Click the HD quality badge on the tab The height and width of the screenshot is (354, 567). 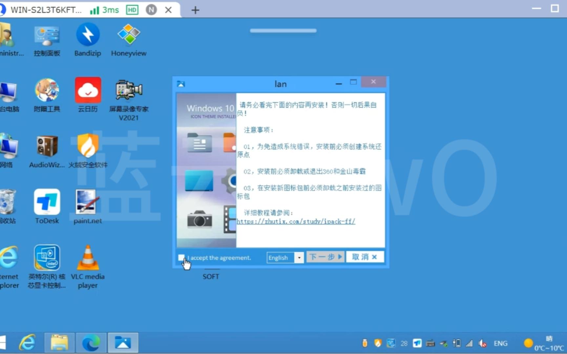coord(132,10)
